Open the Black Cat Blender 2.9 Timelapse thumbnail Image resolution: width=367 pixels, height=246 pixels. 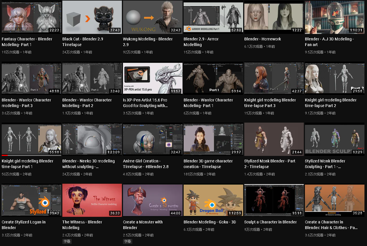click(x=92, y=17)
